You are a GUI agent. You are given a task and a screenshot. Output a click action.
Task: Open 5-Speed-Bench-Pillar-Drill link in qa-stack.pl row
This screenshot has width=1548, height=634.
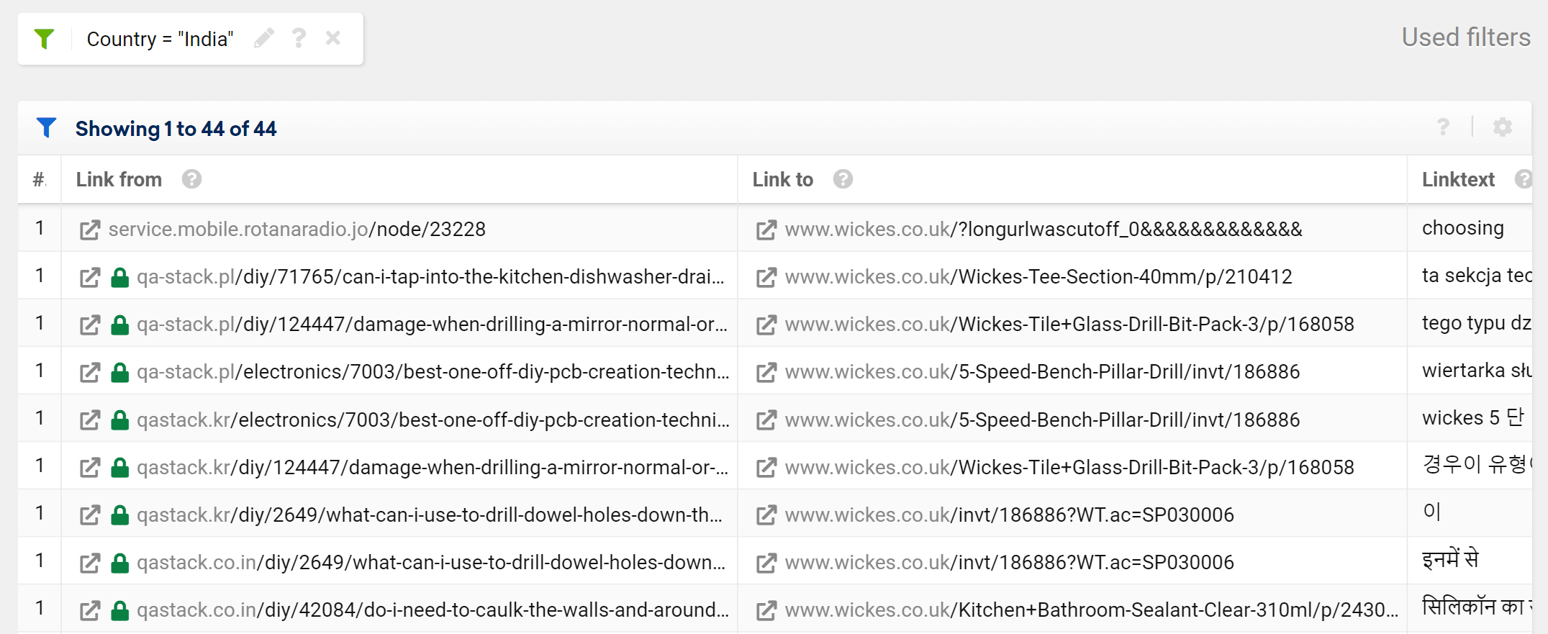point(1042,371)
